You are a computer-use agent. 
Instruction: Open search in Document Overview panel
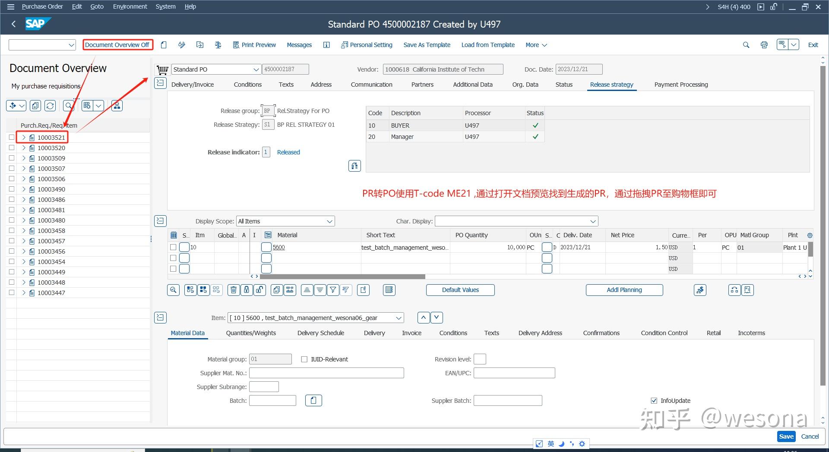point(68,106)
